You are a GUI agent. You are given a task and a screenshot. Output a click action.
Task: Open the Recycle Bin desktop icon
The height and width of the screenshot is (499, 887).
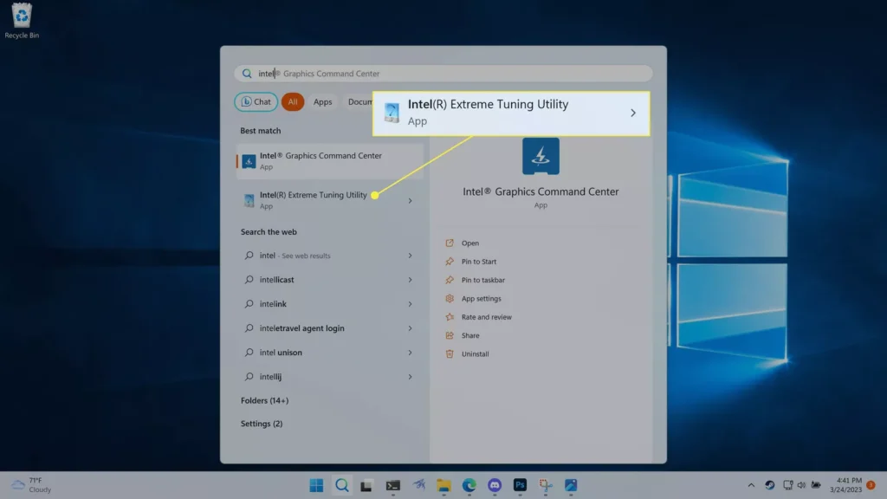pos(22,21)
